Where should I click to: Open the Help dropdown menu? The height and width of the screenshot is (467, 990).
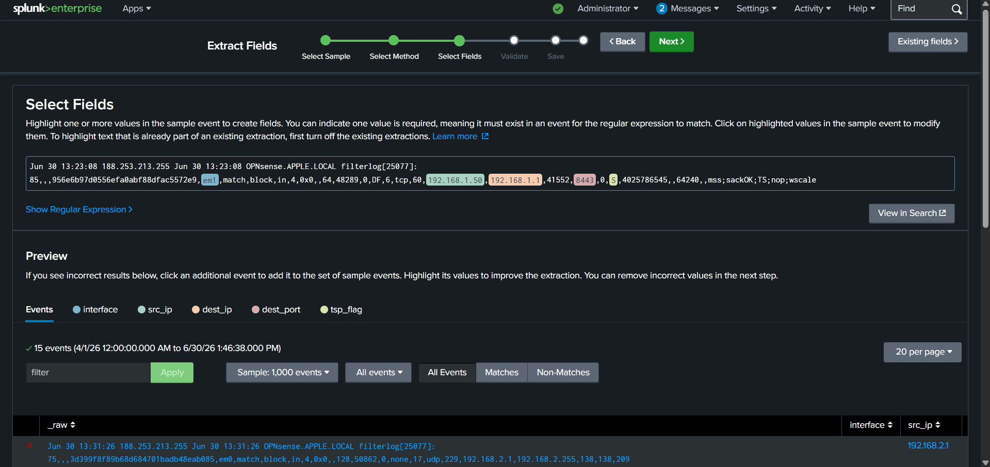coord(862,9)
